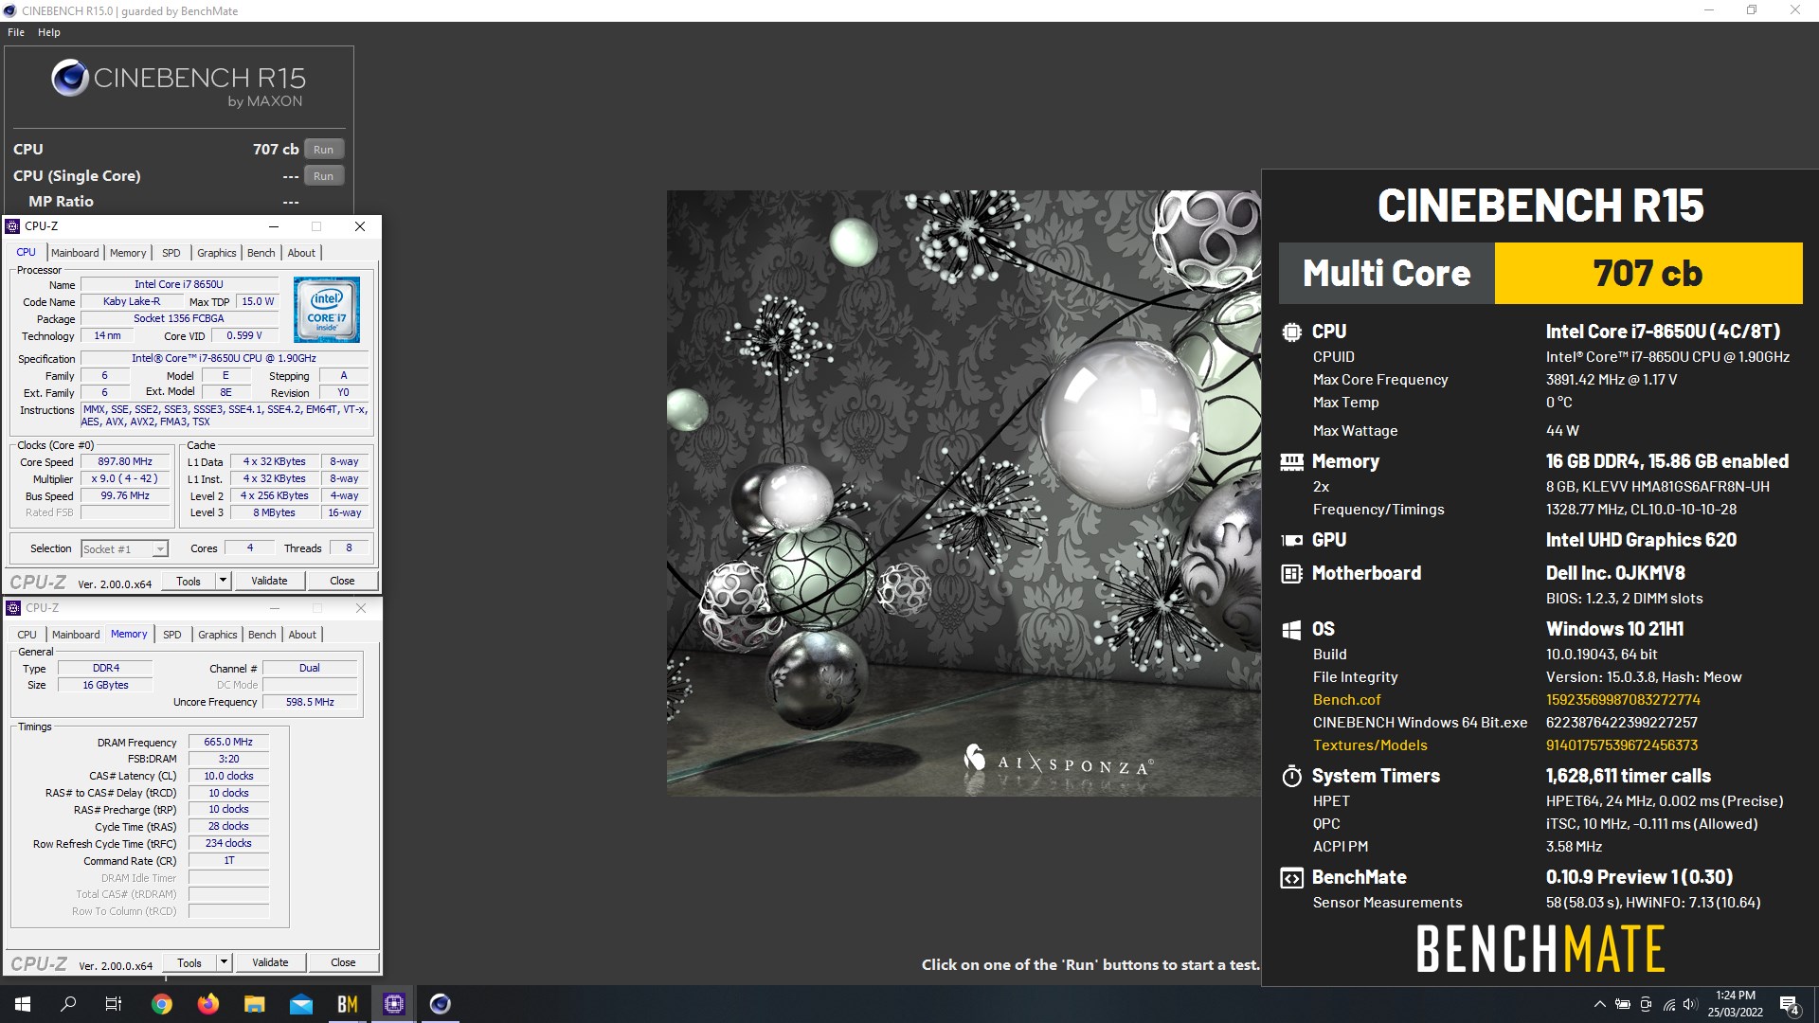The image size is (1819, 1023).
Task: Show hidden system tray icons
Action: (1599, 1005)
